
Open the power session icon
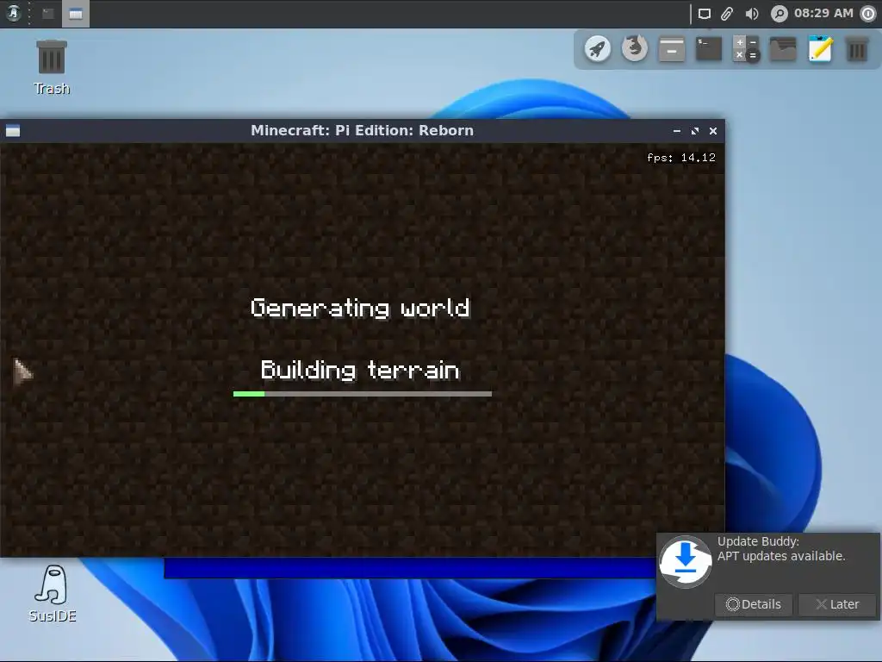coord(868,14)
